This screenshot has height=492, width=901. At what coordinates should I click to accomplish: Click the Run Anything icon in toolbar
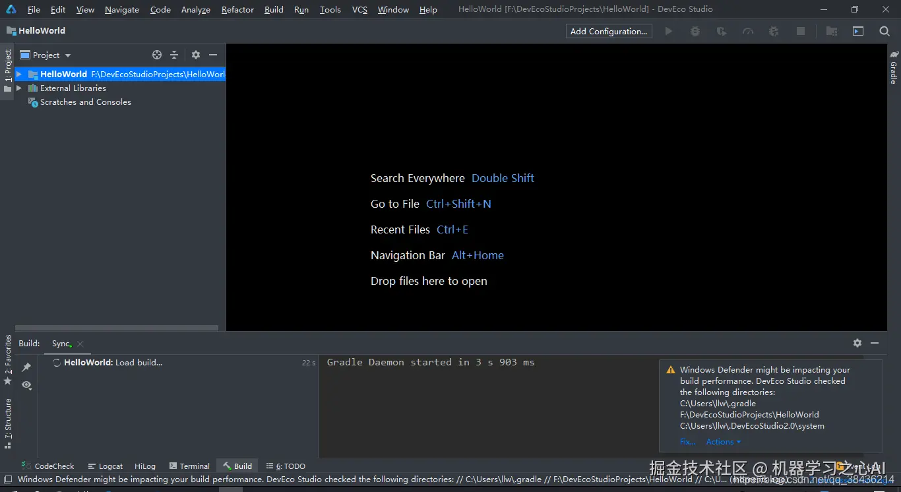(857, 31)
